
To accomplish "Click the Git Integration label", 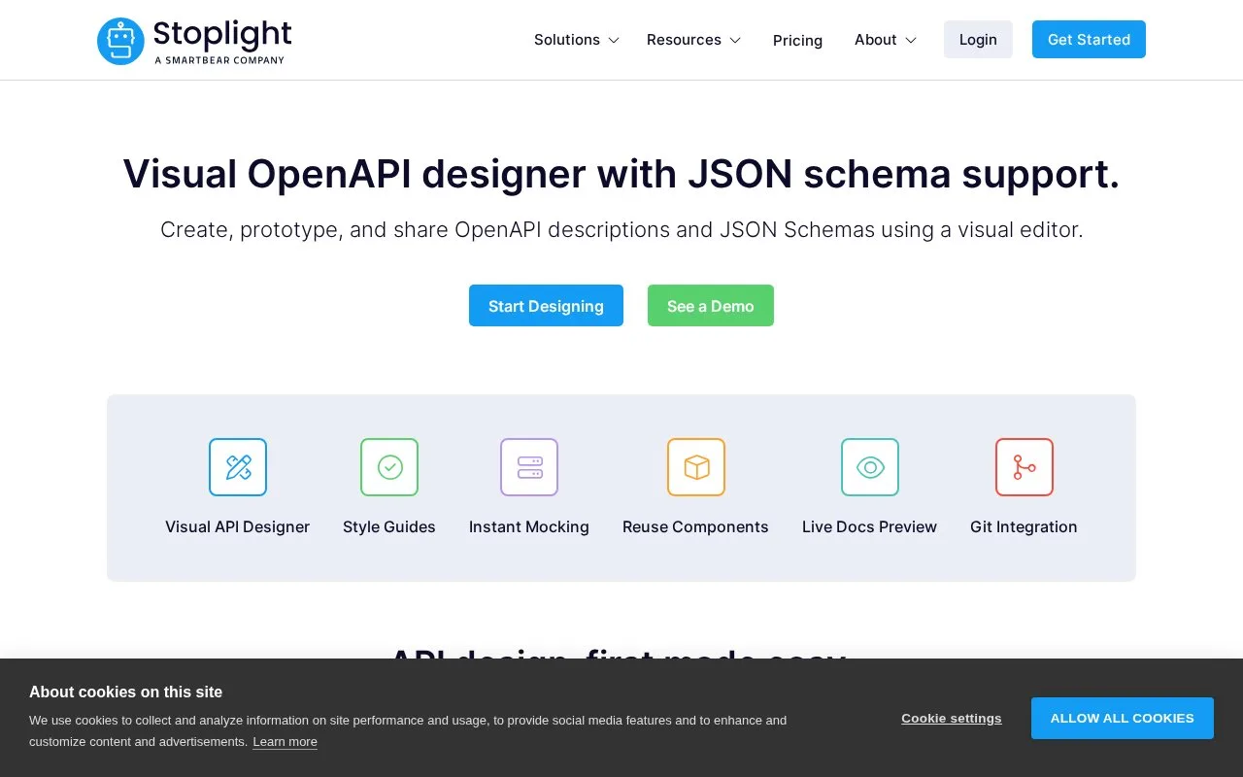I will [1024, 526].
